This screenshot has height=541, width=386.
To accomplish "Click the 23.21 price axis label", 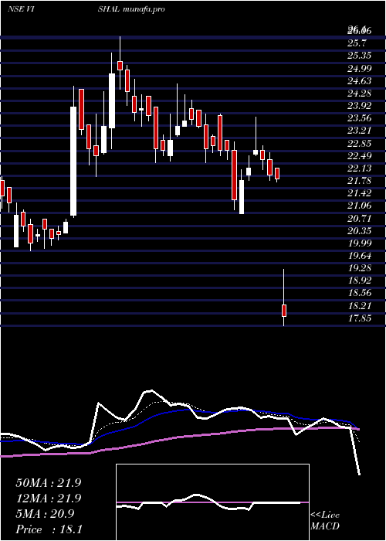I will 360,131.
